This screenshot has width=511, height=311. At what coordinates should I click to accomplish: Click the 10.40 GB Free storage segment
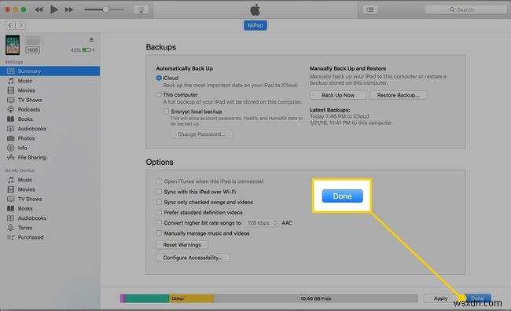[x=316, y=298]
